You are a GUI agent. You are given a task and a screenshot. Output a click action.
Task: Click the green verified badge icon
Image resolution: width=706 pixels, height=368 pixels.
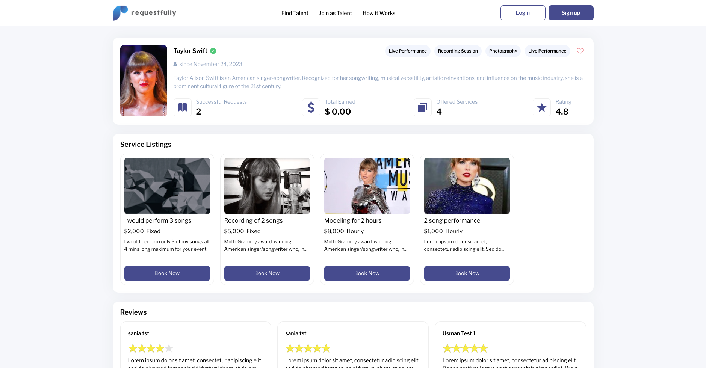point(213,51)
